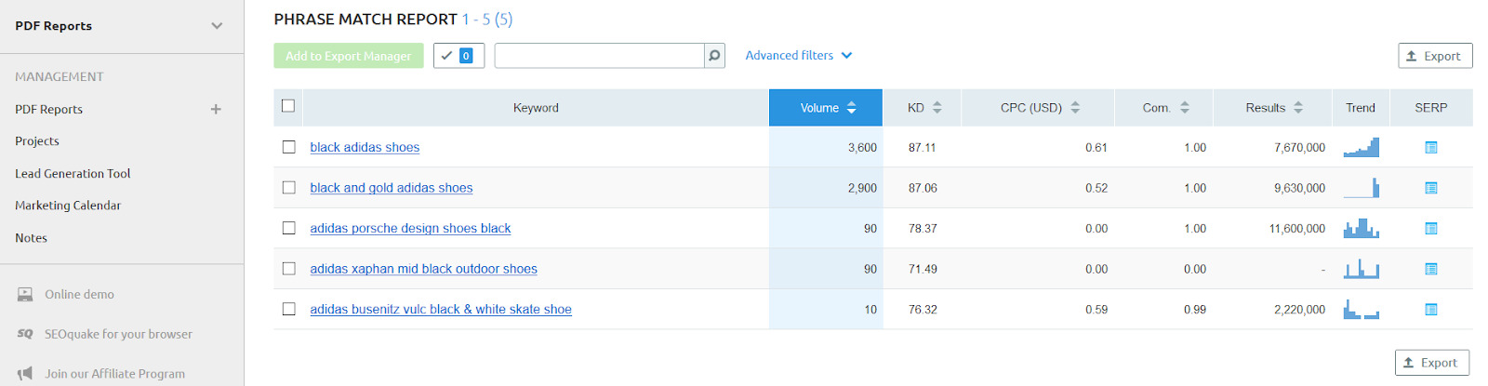1488x386 pixels.
Task: Click the keyword filter search field
Action: tap(599, 56)
